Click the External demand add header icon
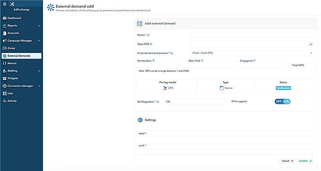 (51, 7)
